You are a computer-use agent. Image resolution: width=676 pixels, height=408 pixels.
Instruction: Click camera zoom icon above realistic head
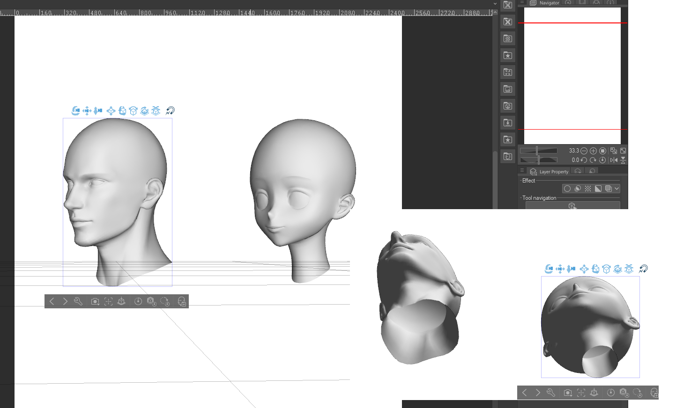98,111
